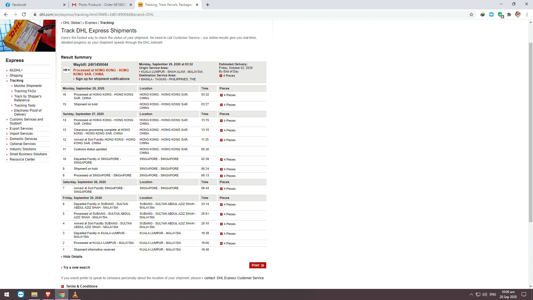Open Industry Solutions

pyautogui.click(x=23, y=149)
